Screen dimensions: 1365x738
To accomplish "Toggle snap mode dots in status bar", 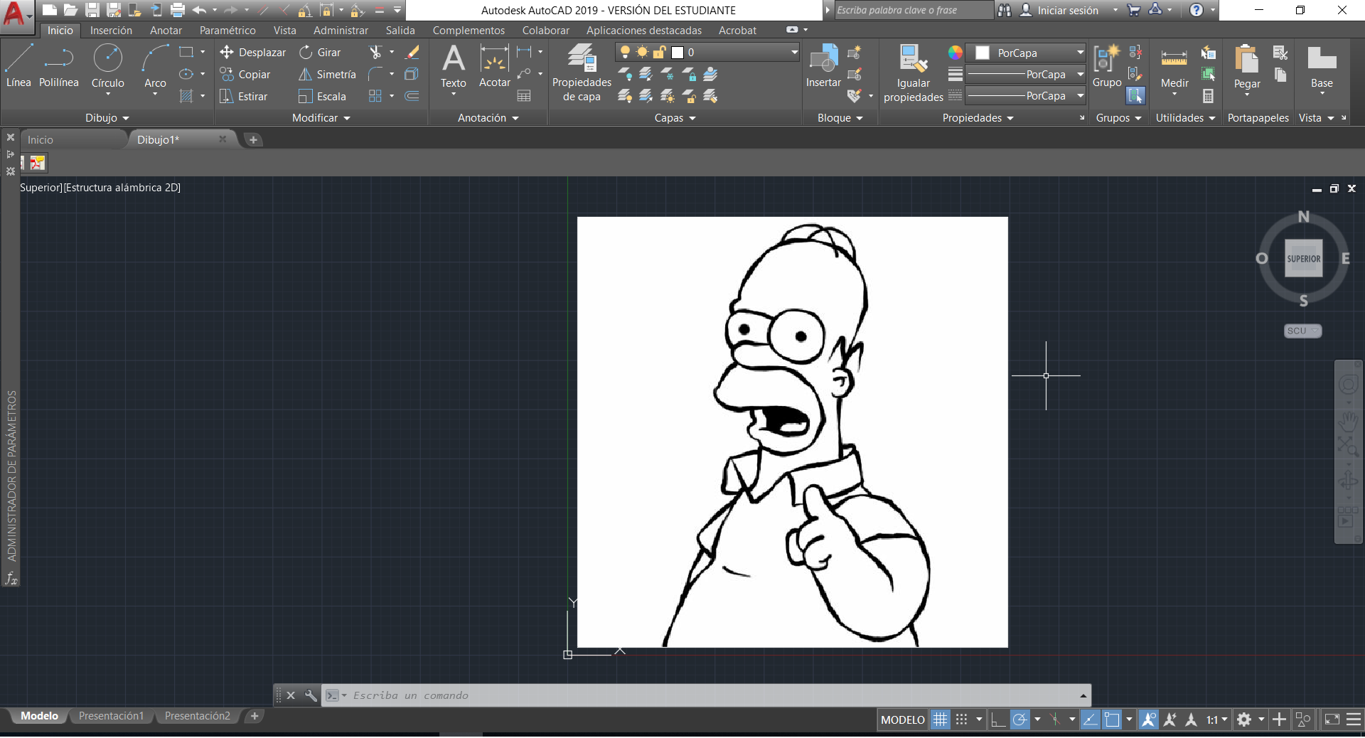I will [x=961, y=720].
